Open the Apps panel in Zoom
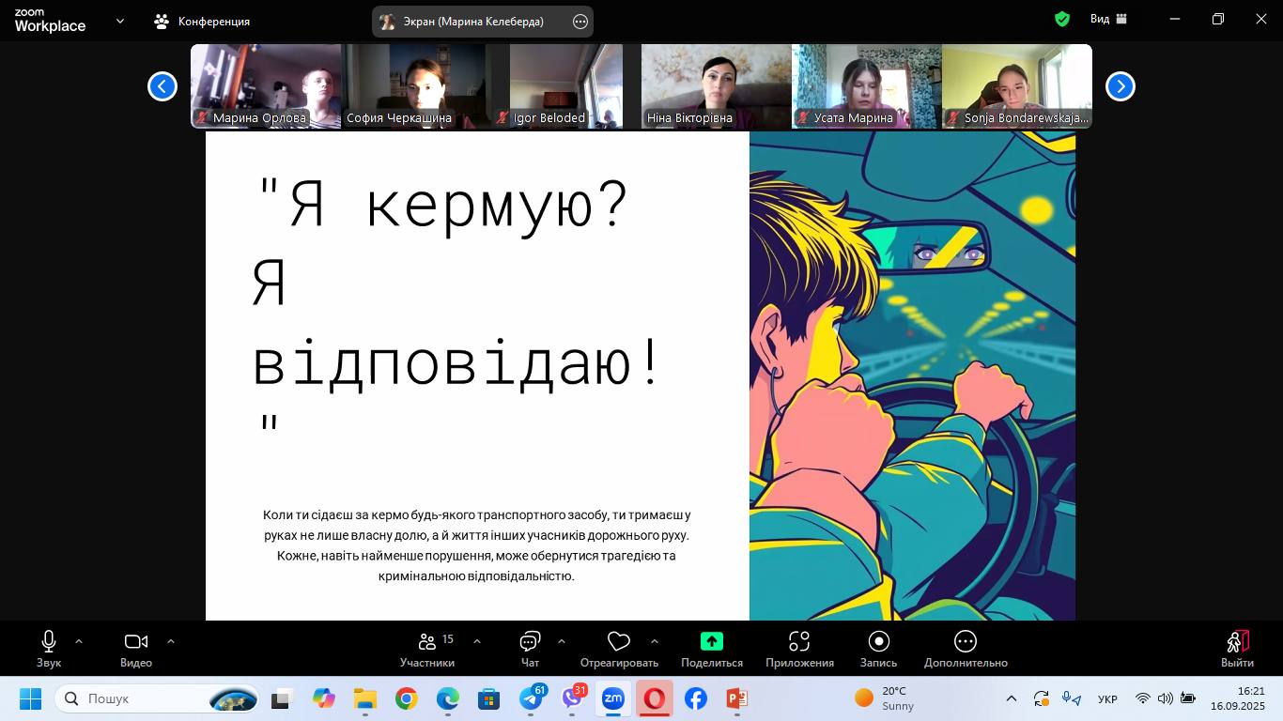The image size is (1283, 721). (x=798, y=642)
